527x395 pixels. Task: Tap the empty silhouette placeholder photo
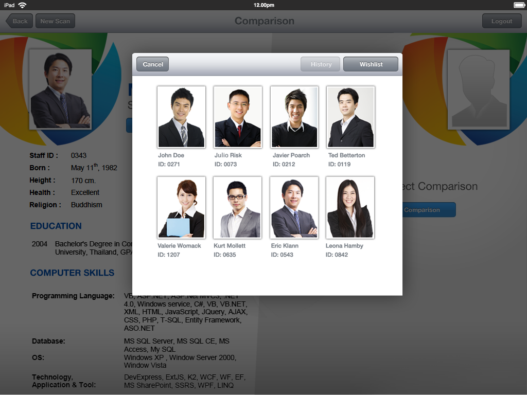point(479,89)
